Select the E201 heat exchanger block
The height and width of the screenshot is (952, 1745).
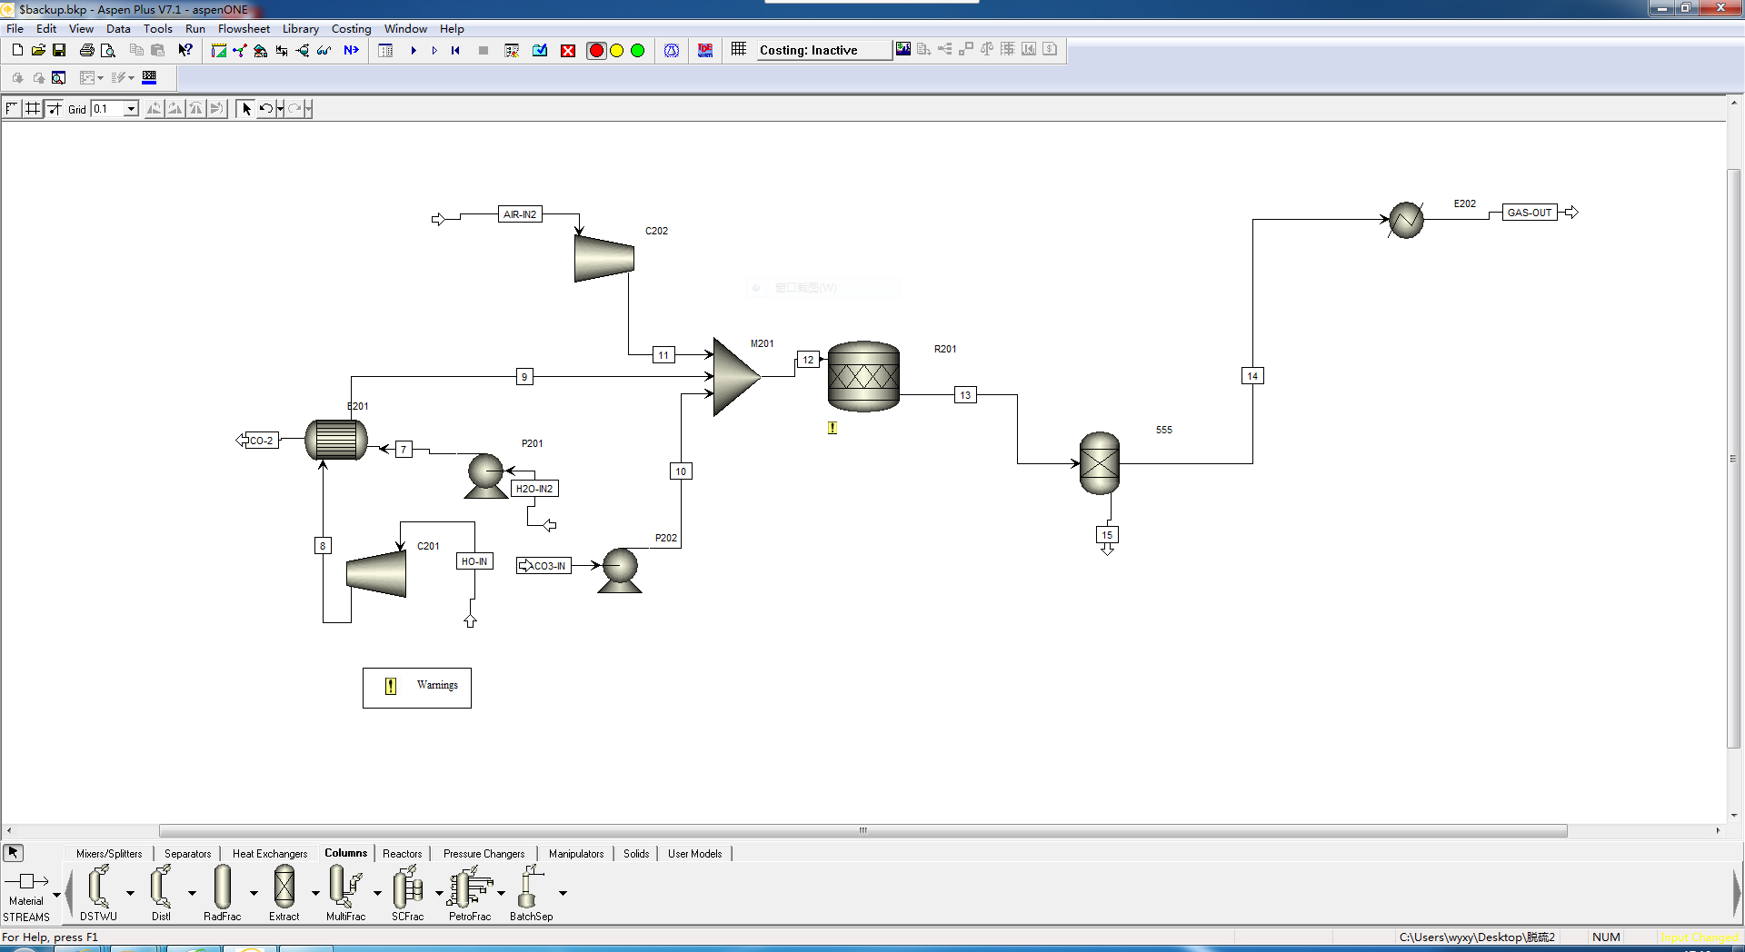(336, 440)
